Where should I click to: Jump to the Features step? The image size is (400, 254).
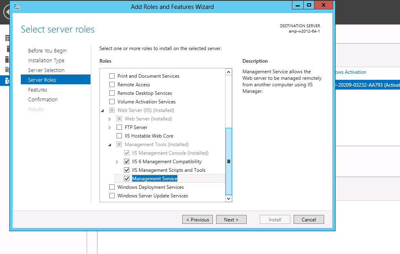[x=38, y=90]
